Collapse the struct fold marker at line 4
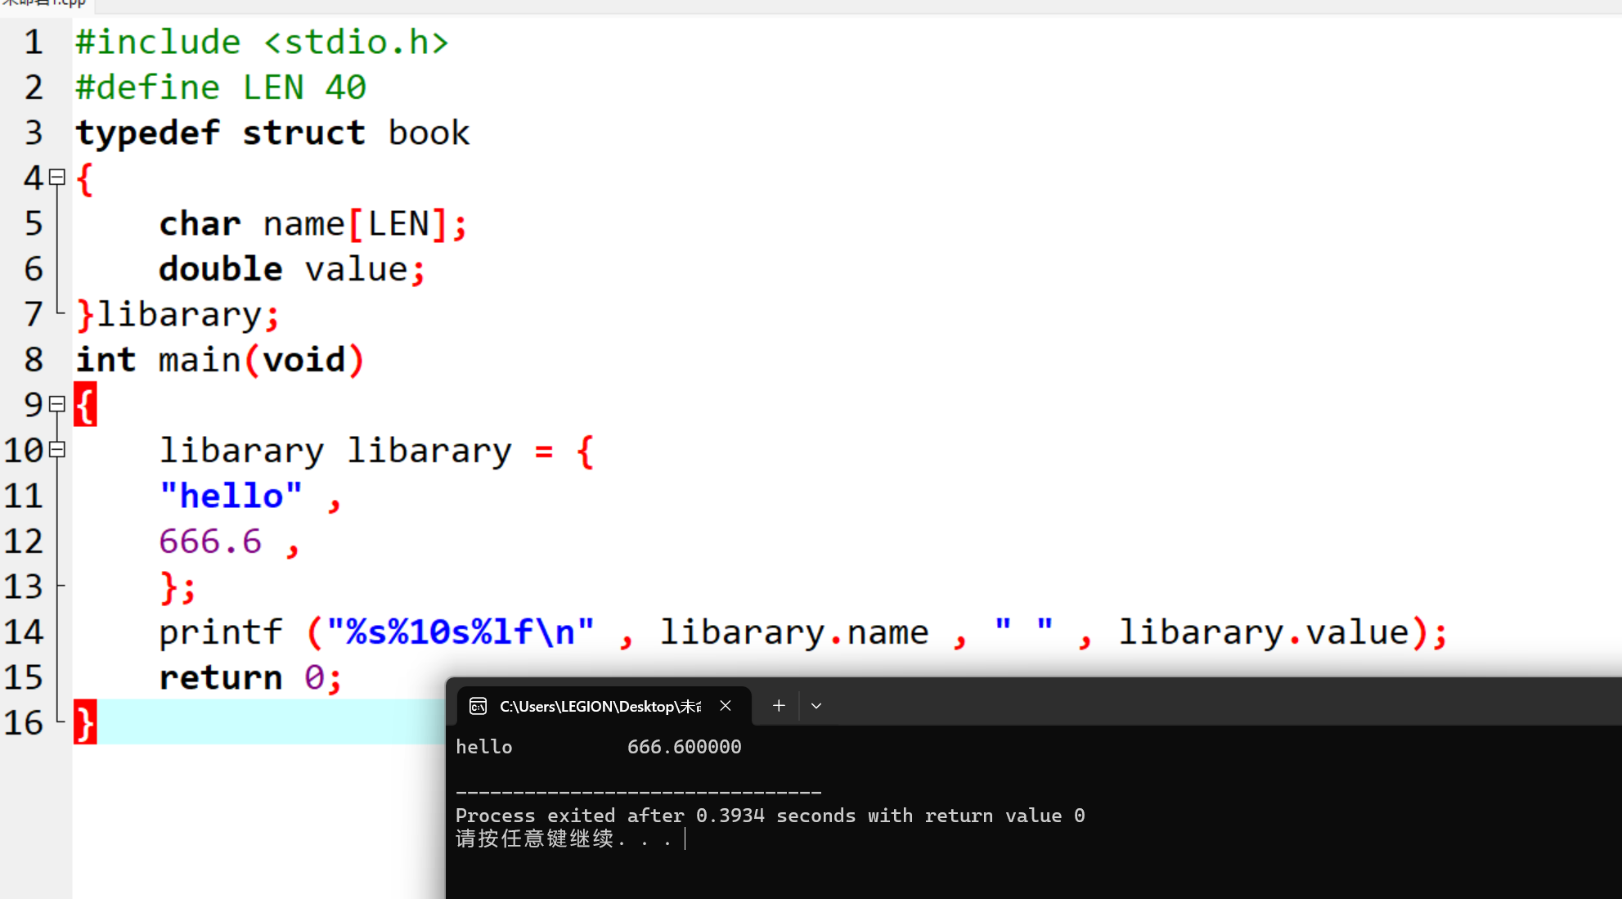The image size is (1622, 899). [x=57, y=178]
